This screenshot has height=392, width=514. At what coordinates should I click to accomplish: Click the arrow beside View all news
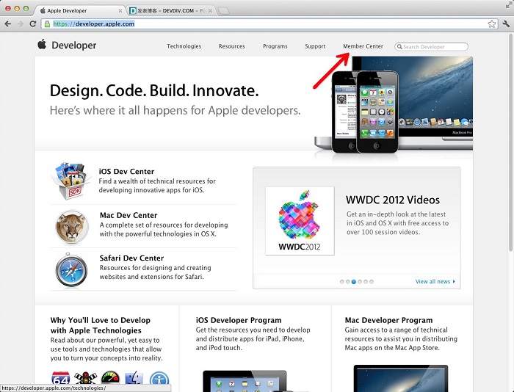(x=454, y=282)
